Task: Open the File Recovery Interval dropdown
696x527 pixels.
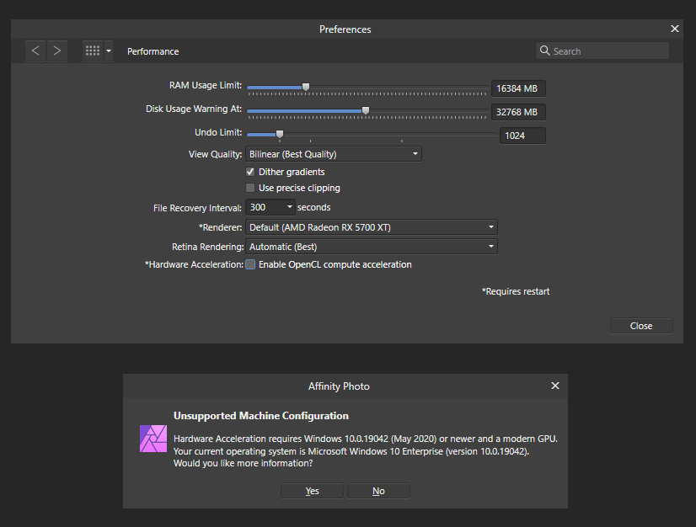Action: point(270,207)
